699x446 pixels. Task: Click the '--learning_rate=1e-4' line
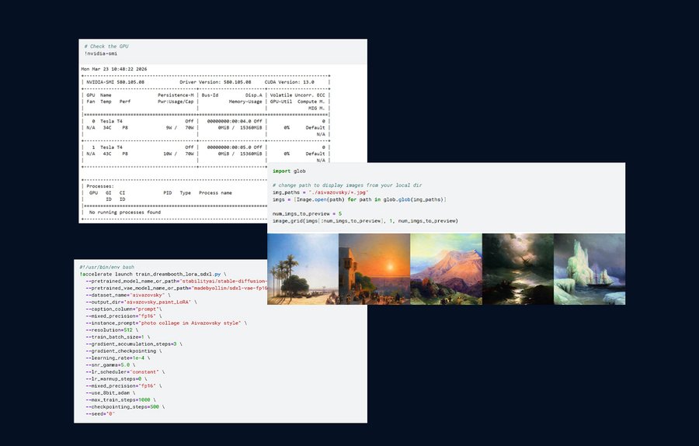pos(118,358)
